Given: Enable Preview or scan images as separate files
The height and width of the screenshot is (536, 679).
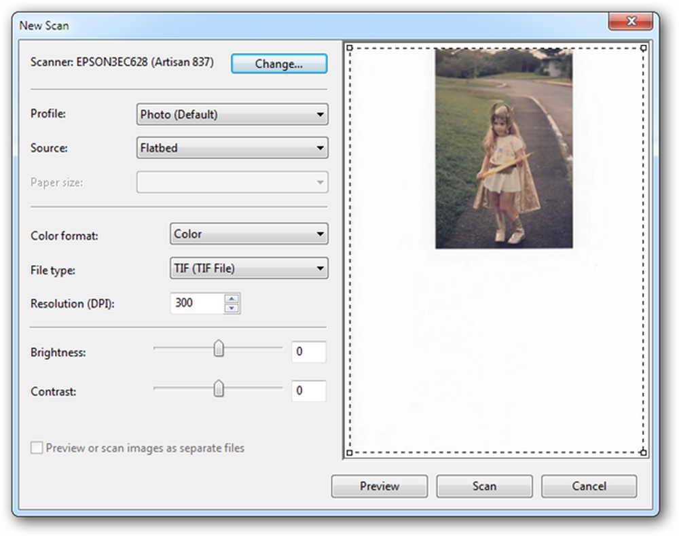Looking at the screenshot, I should (x=37, y=448).
